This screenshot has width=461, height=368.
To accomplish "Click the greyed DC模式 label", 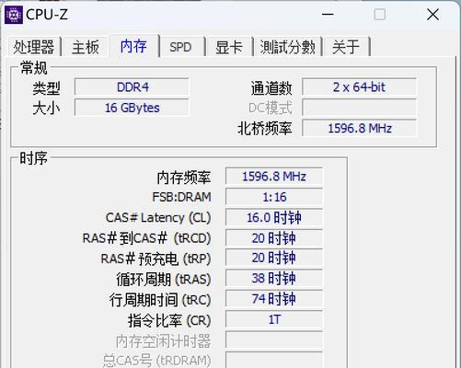I will 271,109.
